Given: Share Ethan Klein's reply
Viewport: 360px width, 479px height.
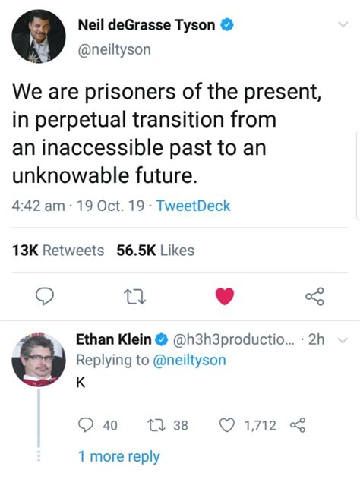Looking at the screenshot, I should [298, 425].
